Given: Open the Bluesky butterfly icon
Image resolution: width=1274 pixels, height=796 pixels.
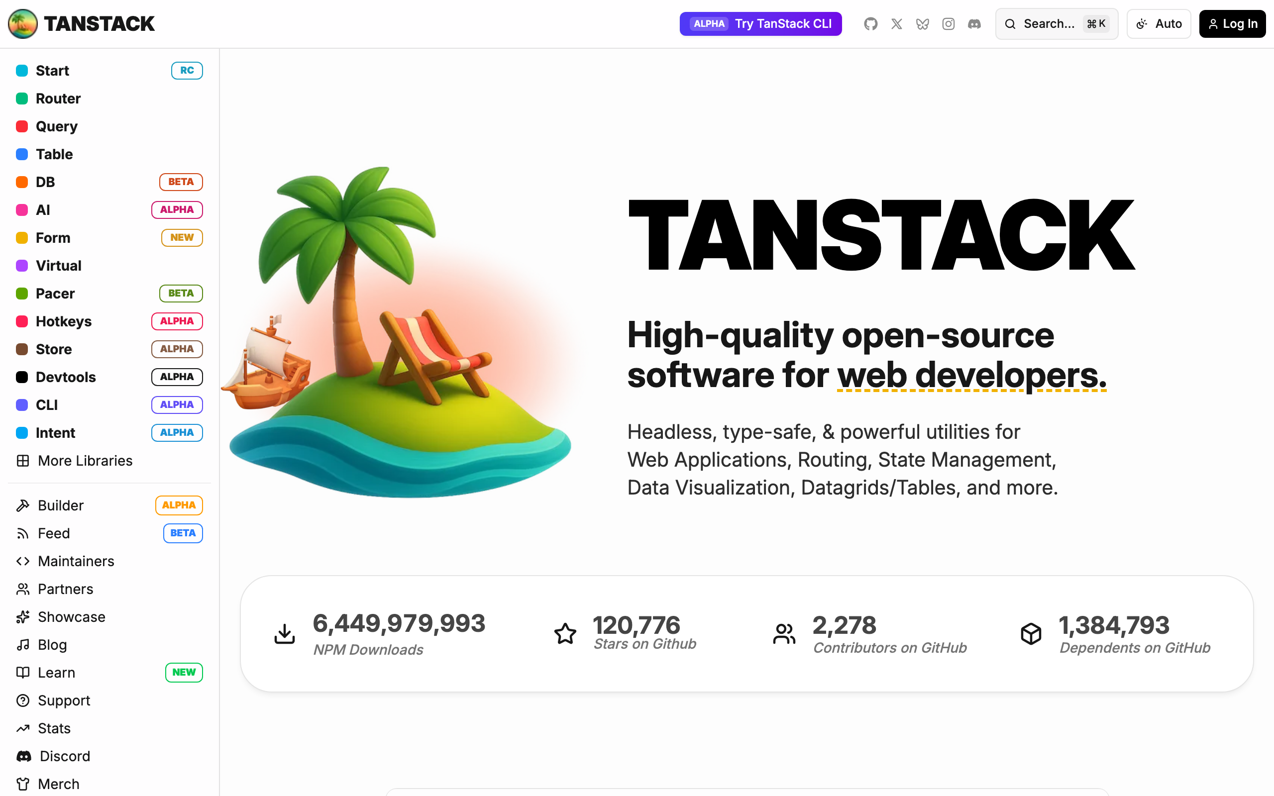Looking at the screenshot, I should pos(922,24).
